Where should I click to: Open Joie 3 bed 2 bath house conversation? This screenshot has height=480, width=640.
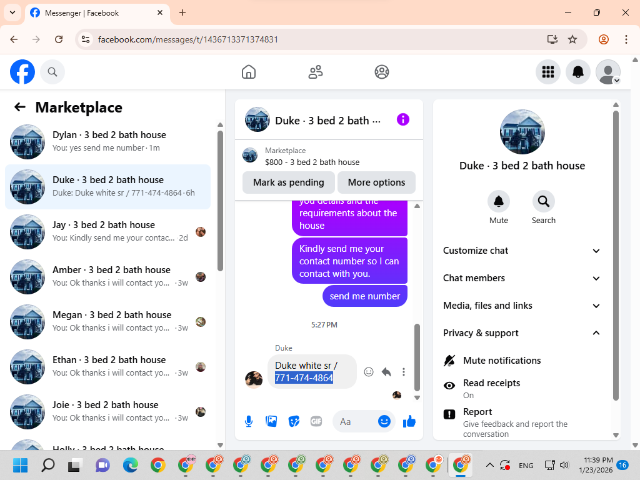pyautogui.click(x=107, y=411)
